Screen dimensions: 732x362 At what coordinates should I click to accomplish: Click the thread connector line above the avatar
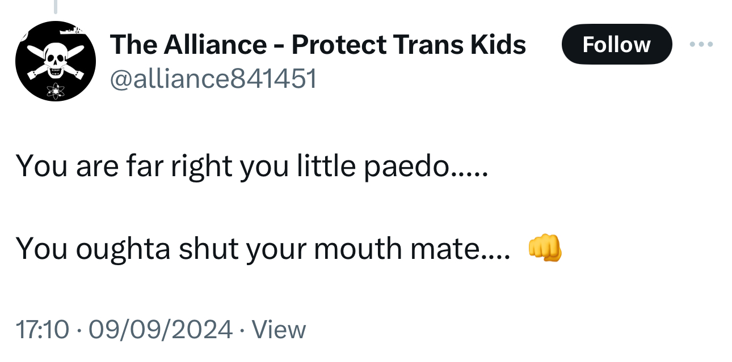click(55, 7)
